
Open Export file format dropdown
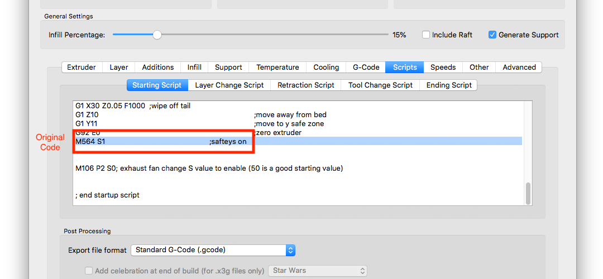(x=213, y=250)
